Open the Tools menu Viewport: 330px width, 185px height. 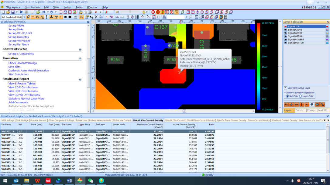click(x=79, y=7)
